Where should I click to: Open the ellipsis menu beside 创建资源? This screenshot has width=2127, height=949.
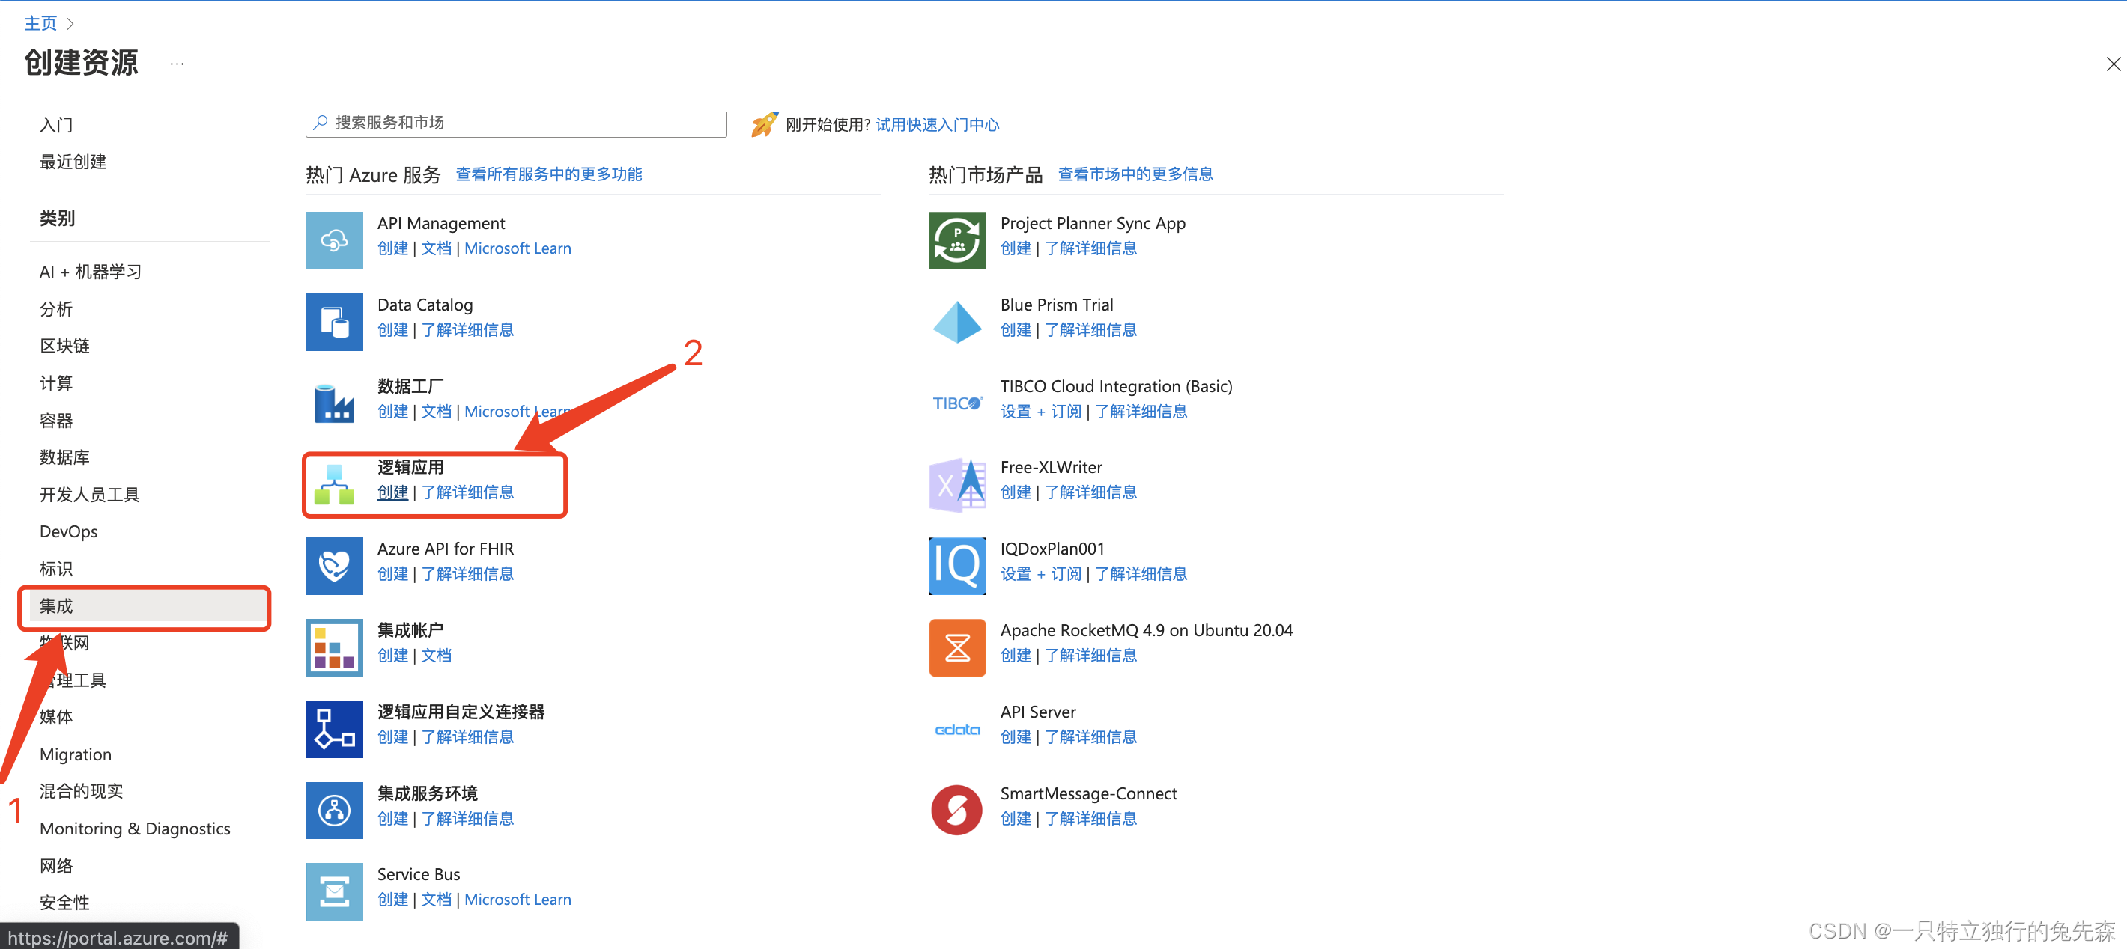177,64
